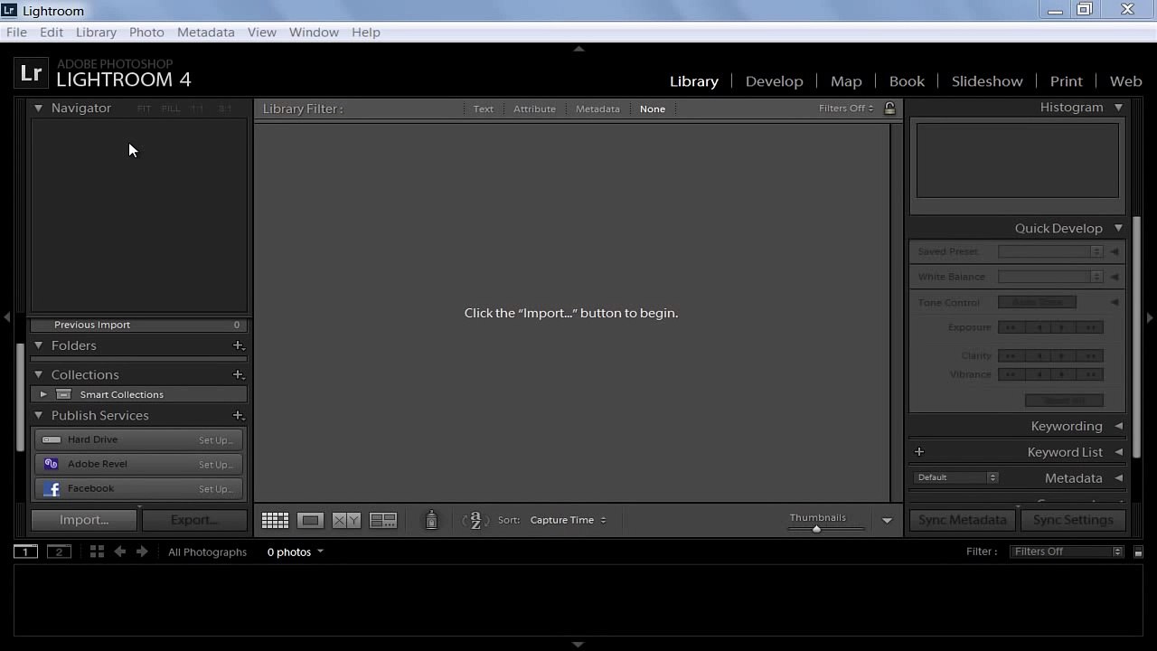This screenshot has width=1157, height=651.
Task: Set up Hard Drive publish service
Action: click(x=216, y=440)
